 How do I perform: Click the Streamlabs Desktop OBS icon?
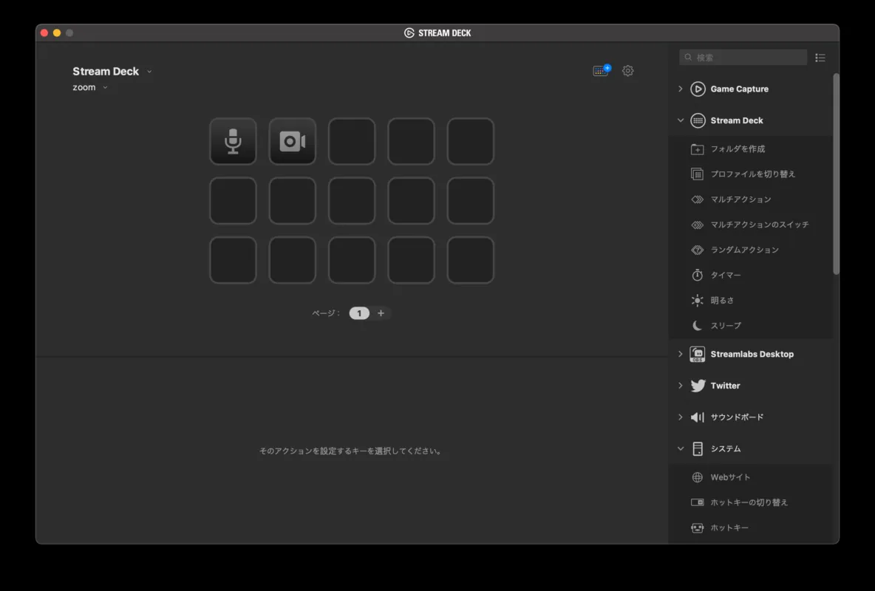pos(698,354)
